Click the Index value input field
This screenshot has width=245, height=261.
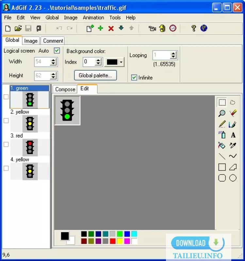[x=89, y=62]
